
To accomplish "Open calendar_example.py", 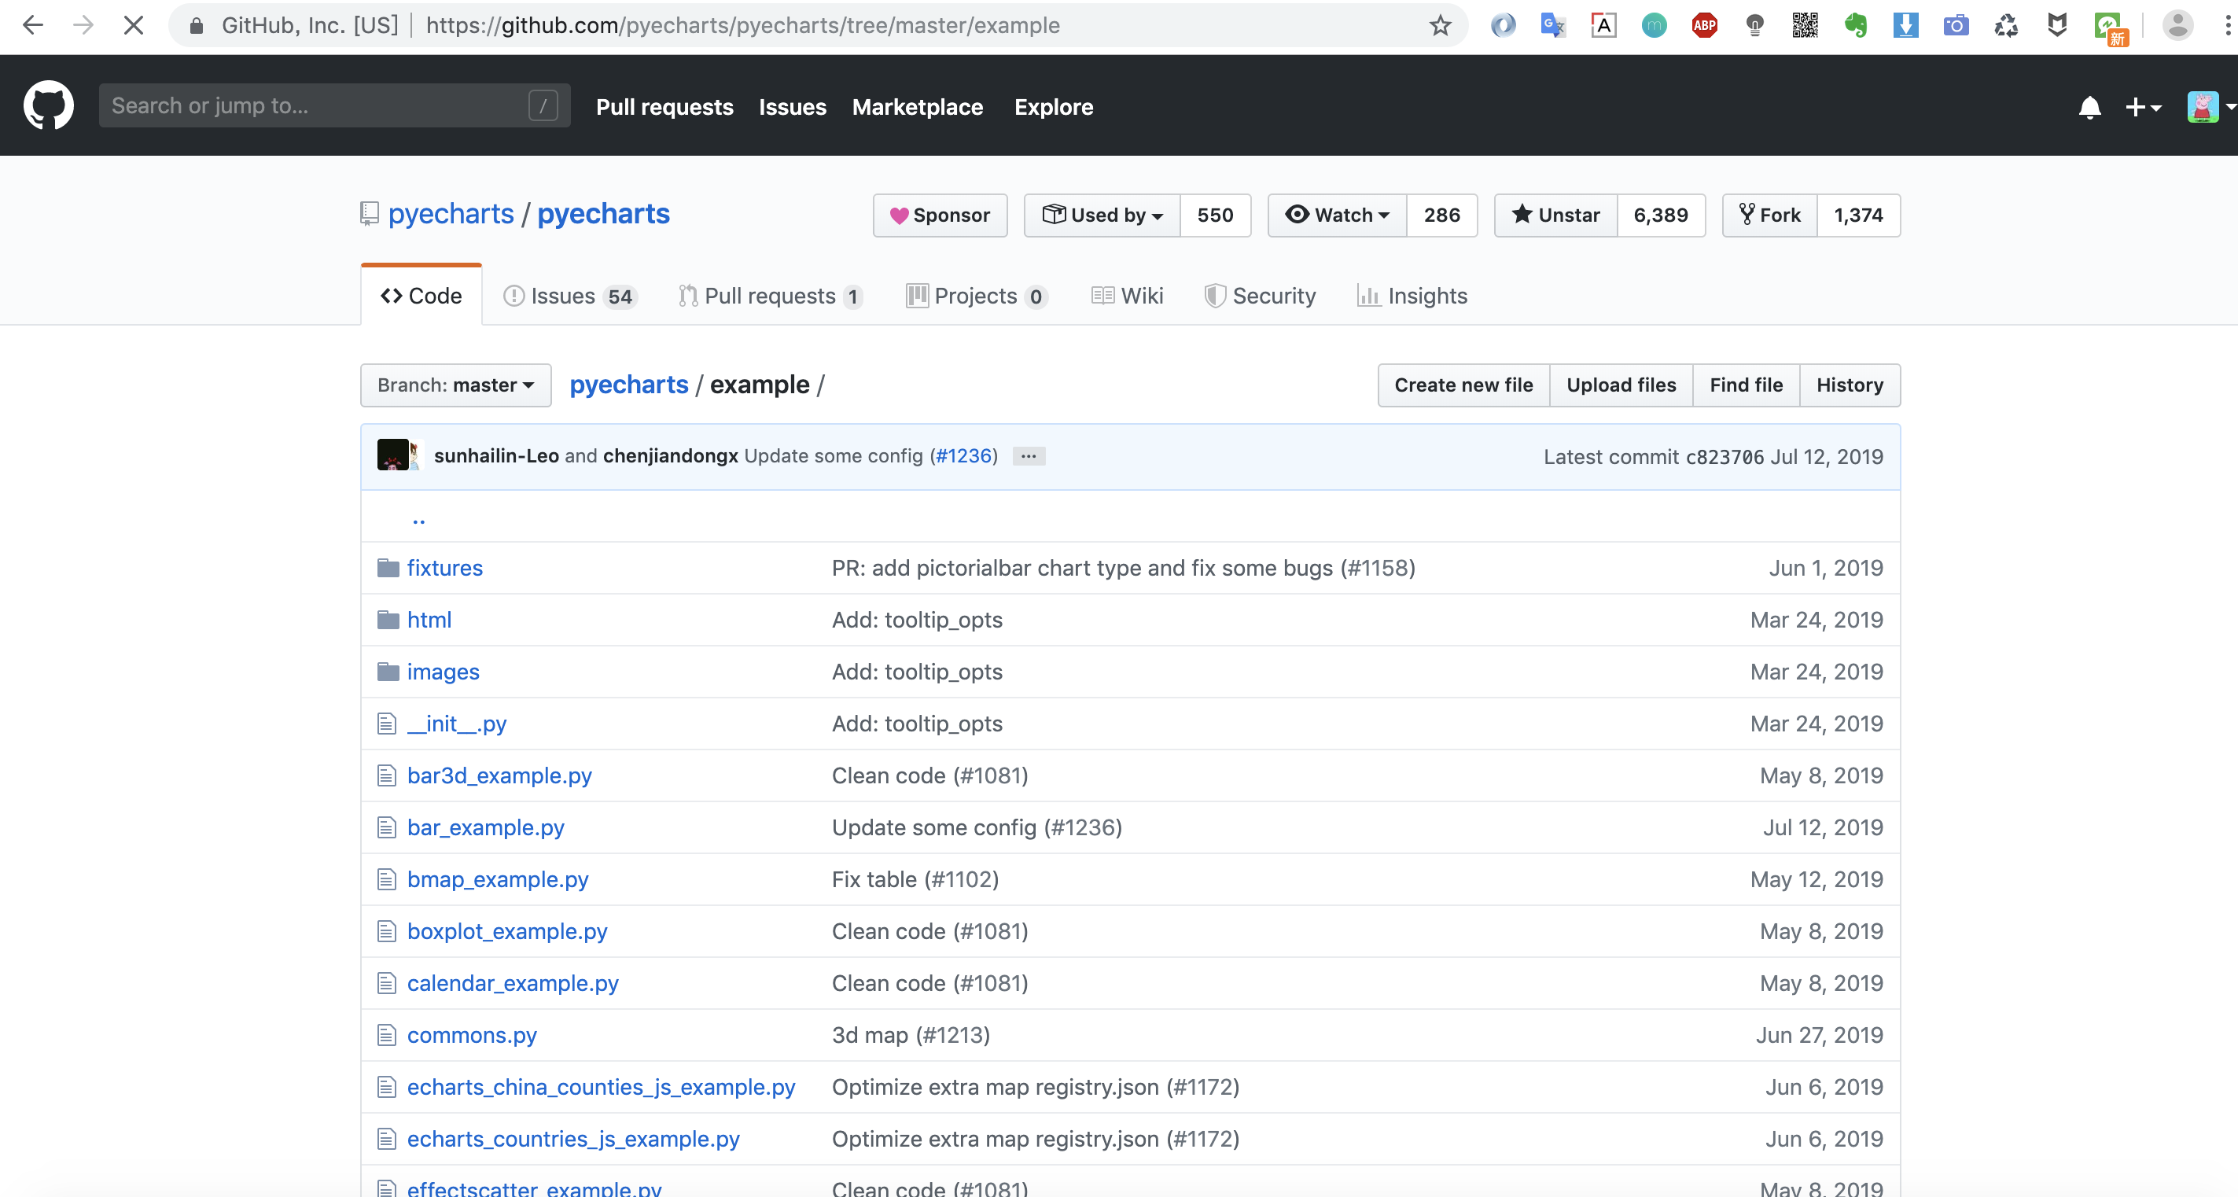I will pos(513,983).
